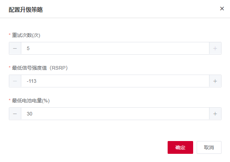Click the 配置升级策略 dialog title

tap(26, 10)
